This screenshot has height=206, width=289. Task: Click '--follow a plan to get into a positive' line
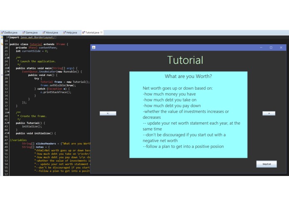click(183, 146)
